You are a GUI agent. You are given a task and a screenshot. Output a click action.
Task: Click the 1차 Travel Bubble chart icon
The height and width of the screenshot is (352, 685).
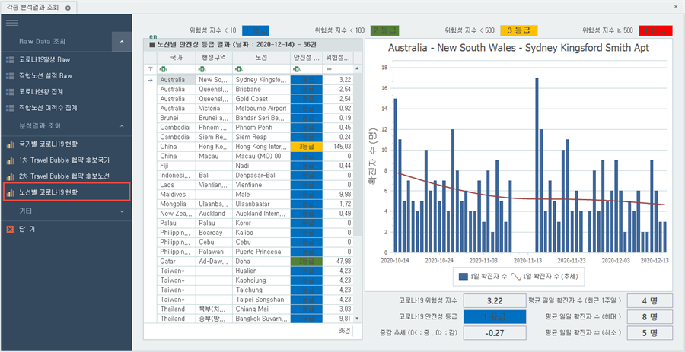pyautogui.click(x=11, y=160)
